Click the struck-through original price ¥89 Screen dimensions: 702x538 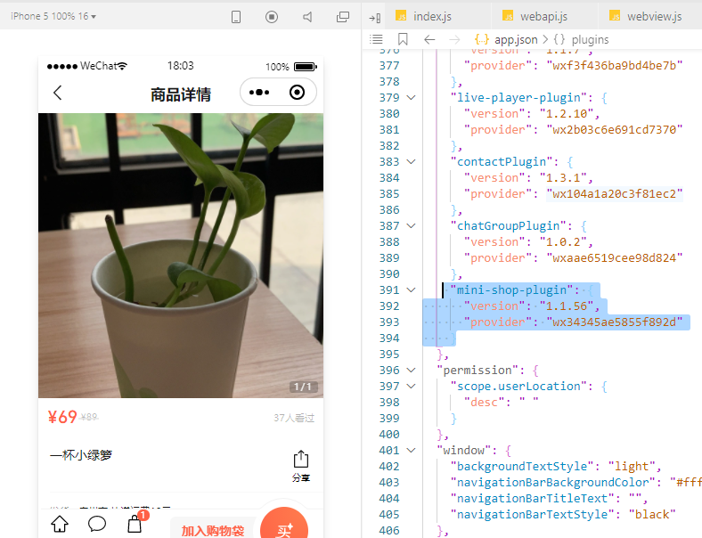click(89, 417)
